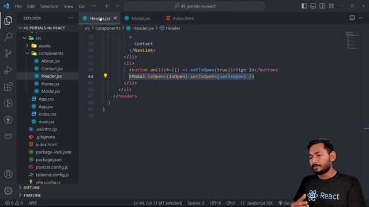The image size is (369, 207).
Task: Switch to the Modal.jsx tab
Action: (x=141, y=18)
